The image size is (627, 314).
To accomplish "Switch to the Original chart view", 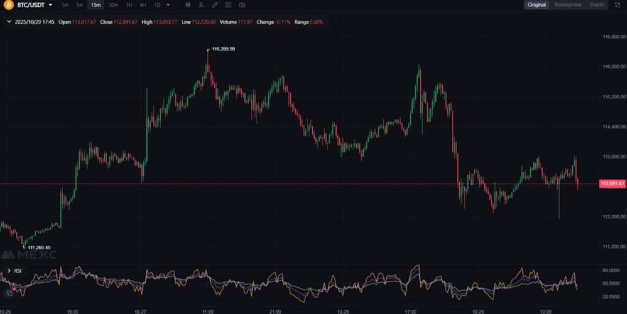I will pyautogui.click(x=536, y=5).
